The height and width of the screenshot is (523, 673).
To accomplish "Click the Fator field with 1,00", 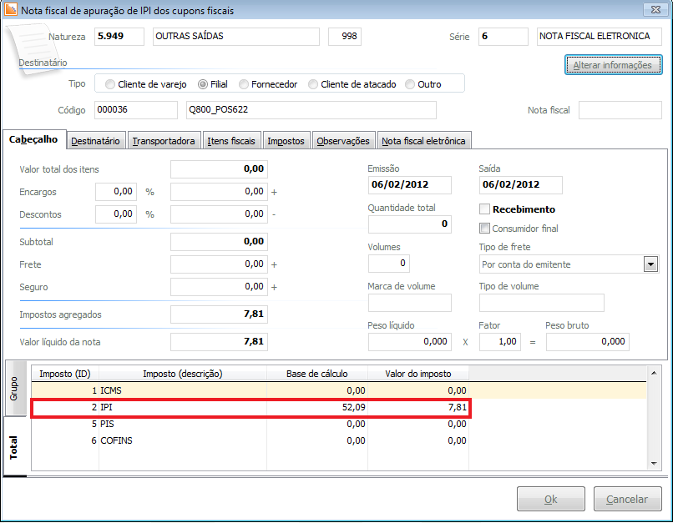I will pyautogui.click(x=500, y=342).
